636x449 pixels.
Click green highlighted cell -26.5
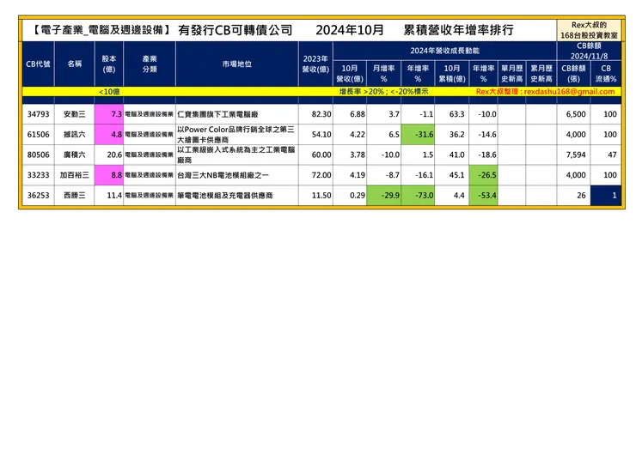483,175
